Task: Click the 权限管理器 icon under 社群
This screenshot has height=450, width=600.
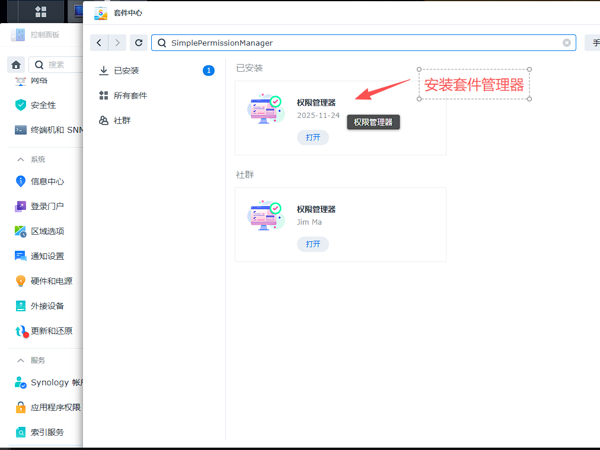Action: (x=264, y=216)
